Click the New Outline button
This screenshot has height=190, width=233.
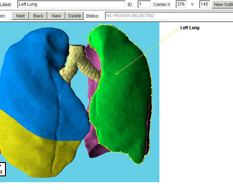point(223,4)
